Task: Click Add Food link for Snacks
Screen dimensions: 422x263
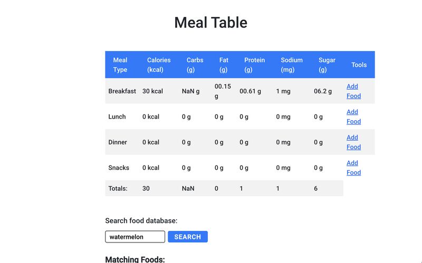Action: [x=353, y=168]
